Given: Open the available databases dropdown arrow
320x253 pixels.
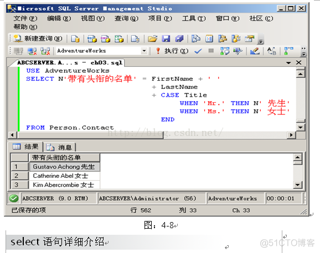Looking at the screenshot, I should (144, 51).
